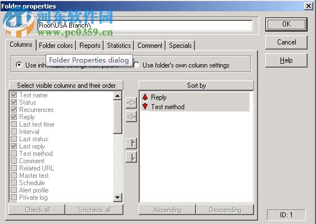316x224 pixels.
Task: Check the Private log column checkbox
Action: 14,198
